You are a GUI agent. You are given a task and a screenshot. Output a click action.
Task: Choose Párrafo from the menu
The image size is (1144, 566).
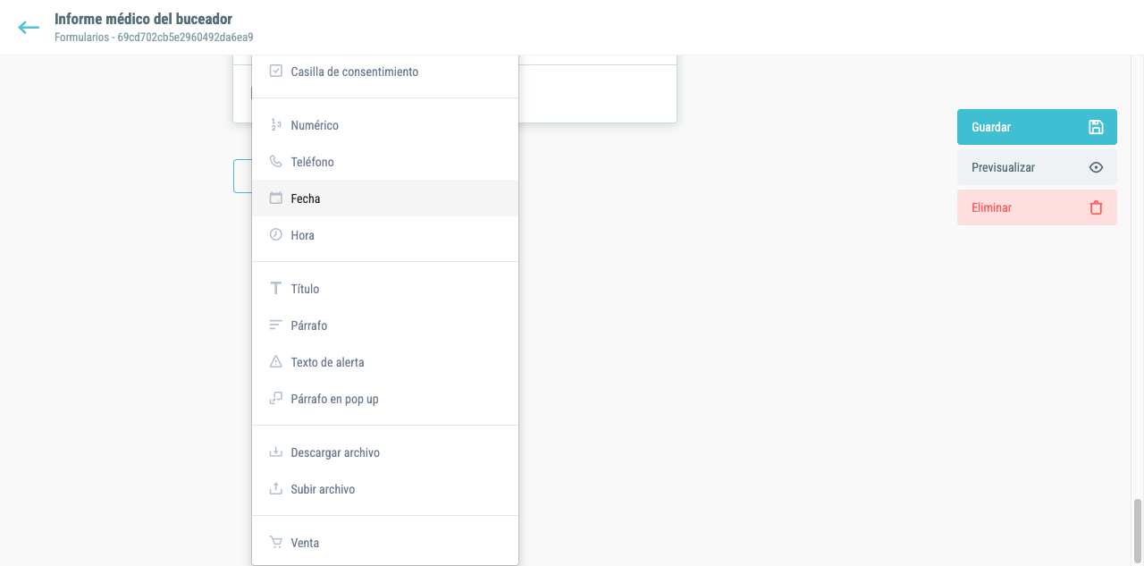pos(385,325)
